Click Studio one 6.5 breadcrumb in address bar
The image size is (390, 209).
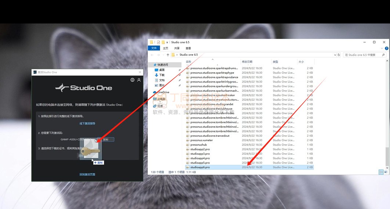tap(188, 55)
